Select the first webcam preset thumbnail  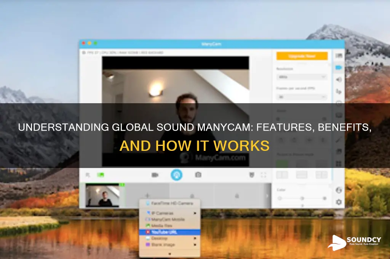click(102, 195)
